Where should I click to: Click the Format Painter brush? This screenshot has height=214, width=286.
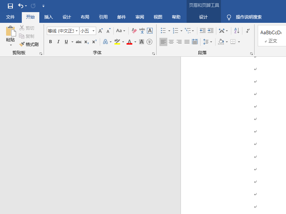click(x=29, y=44)
